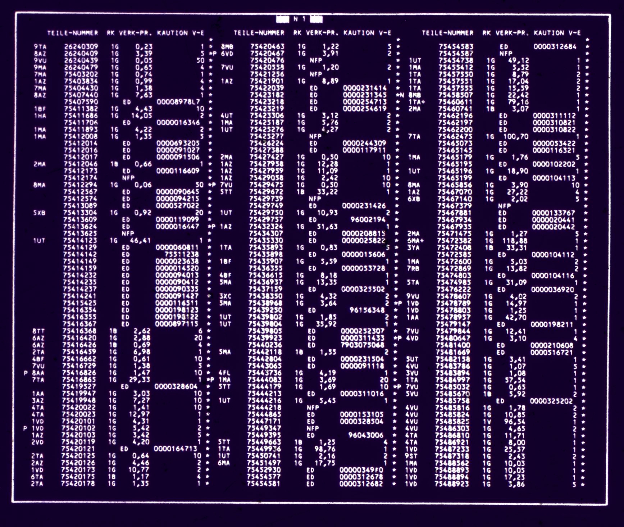The height and width of the screenshot is (527, 624).
Task: Click Kaution value 0000016346
Action: pos(178,123)
